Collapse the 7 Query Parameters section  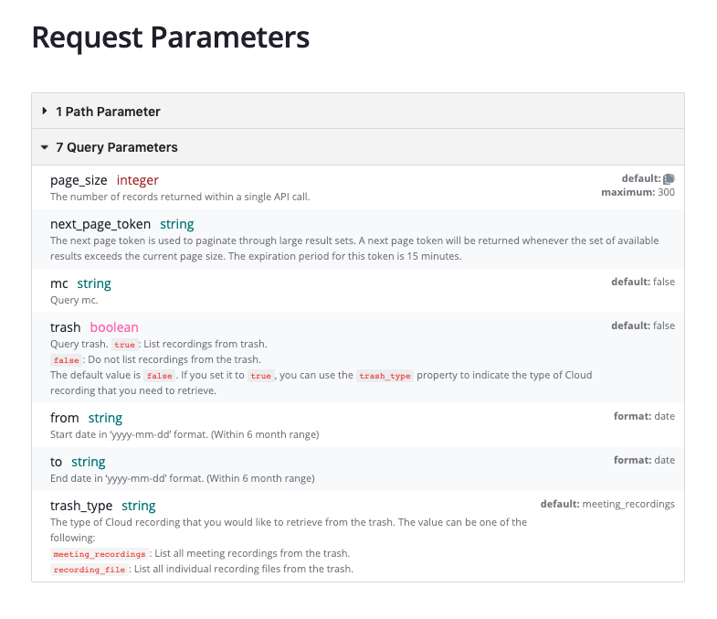(116, 147)
